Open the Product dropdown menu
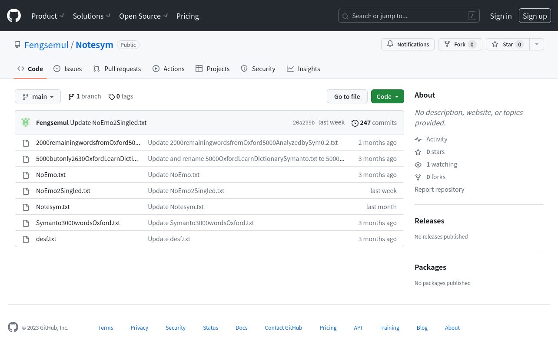This screenshot has width=558, height=354. tap(48, 16)
